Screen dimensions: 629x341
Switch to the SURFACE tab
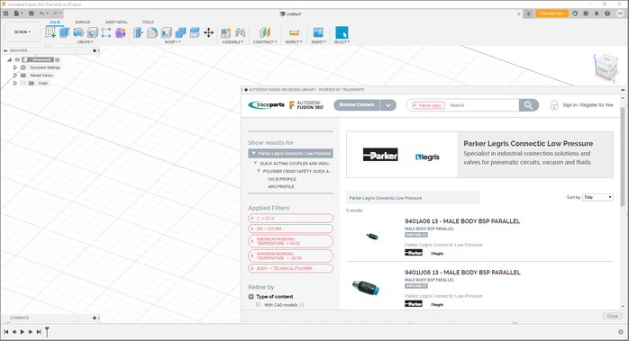(83, 22)
